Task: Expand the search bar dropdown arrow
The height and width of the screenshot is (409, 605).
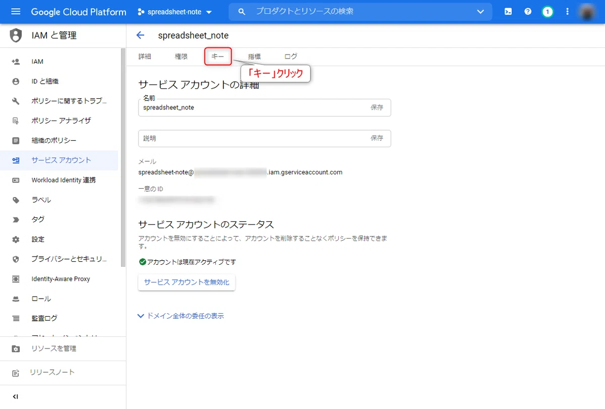Action: pos(479,12)
